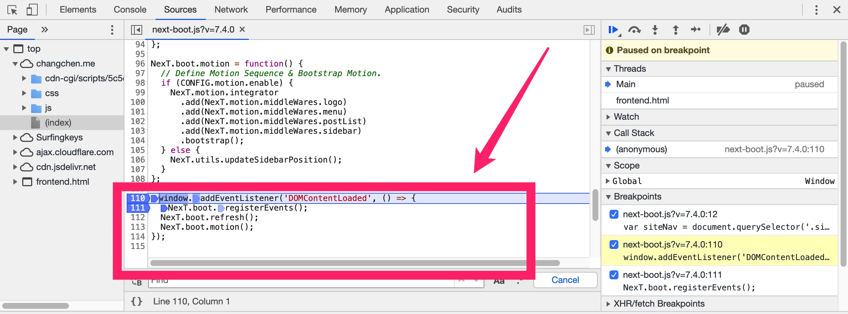Hide the file navigator pane
The height and width of the screenshot is (314, 848).
pyautogui.click(x=136, y=30)
